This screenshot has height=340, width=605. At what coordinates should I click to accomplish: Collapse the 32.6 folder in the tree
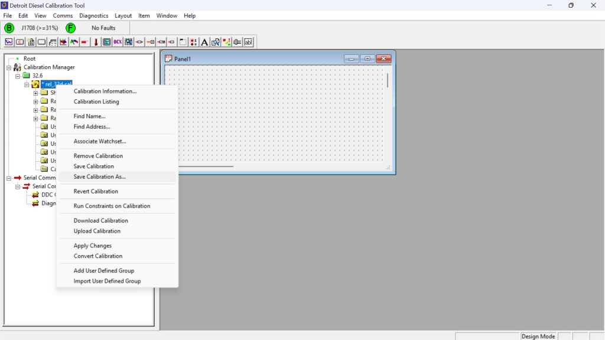pyautogui.click(x=17, y=76)
